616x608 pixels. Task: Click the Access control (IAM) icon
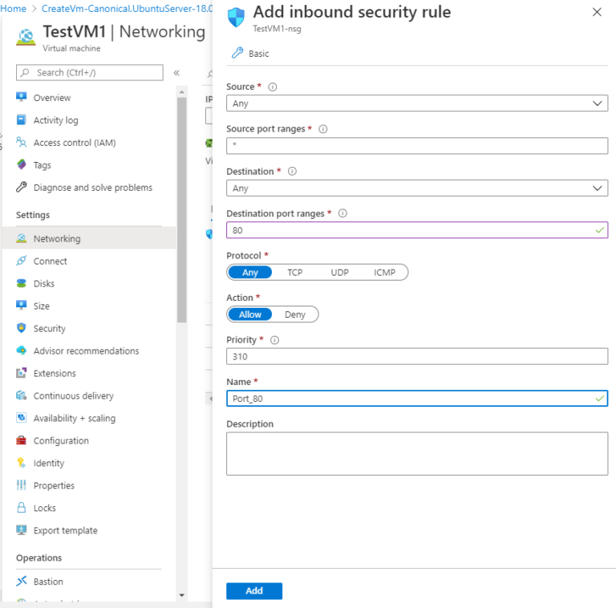pos(21,142)
